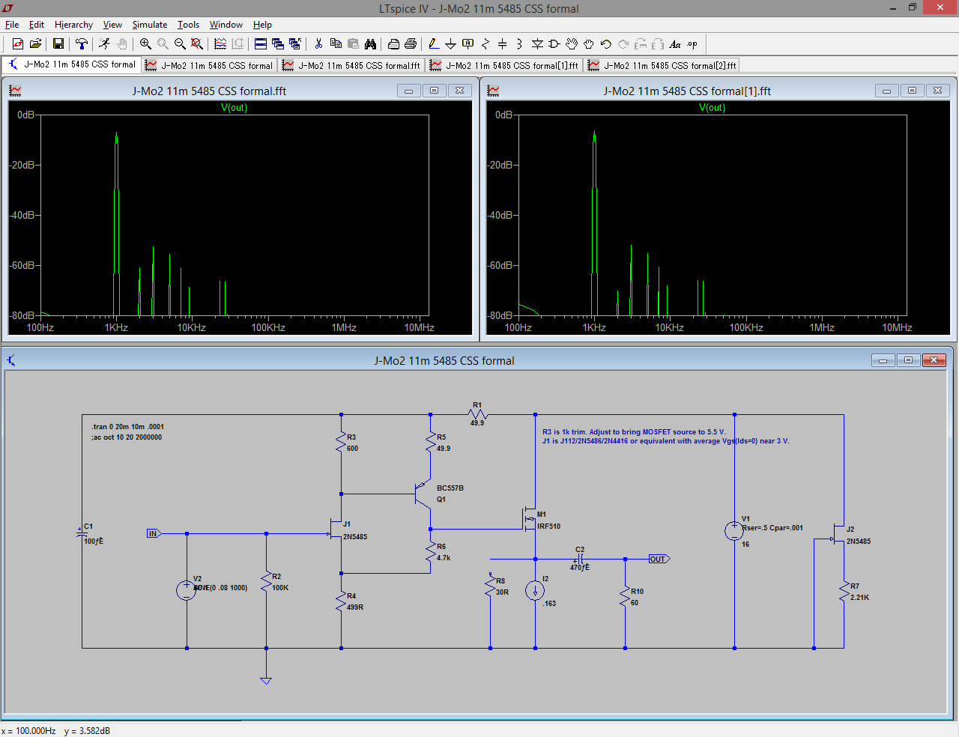Maximize the formal.fft plot window

[x=434, y=91]
